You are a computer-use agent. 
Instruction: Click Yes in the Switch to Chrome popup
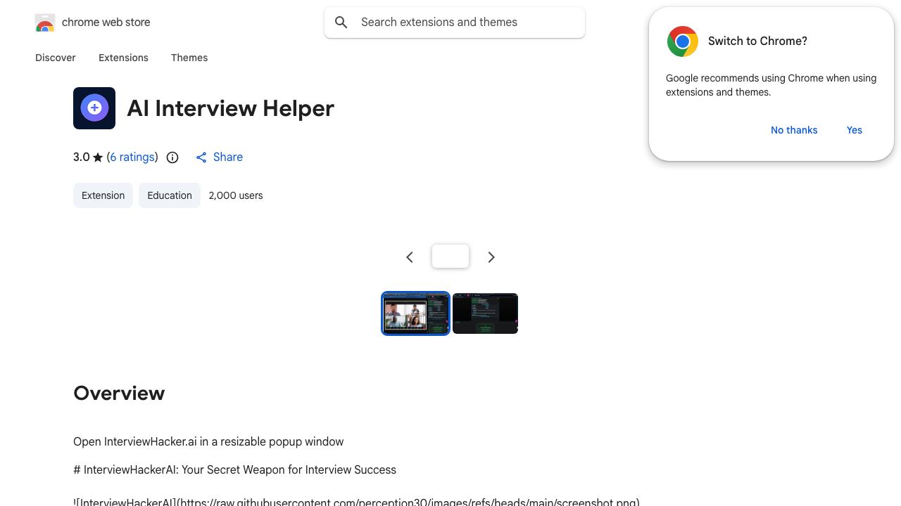click(x=855, y=130)
